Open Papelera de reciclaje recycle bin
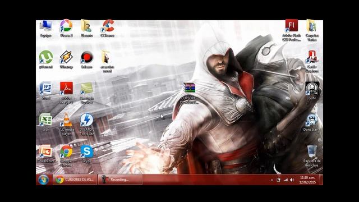 pos(312,155)
